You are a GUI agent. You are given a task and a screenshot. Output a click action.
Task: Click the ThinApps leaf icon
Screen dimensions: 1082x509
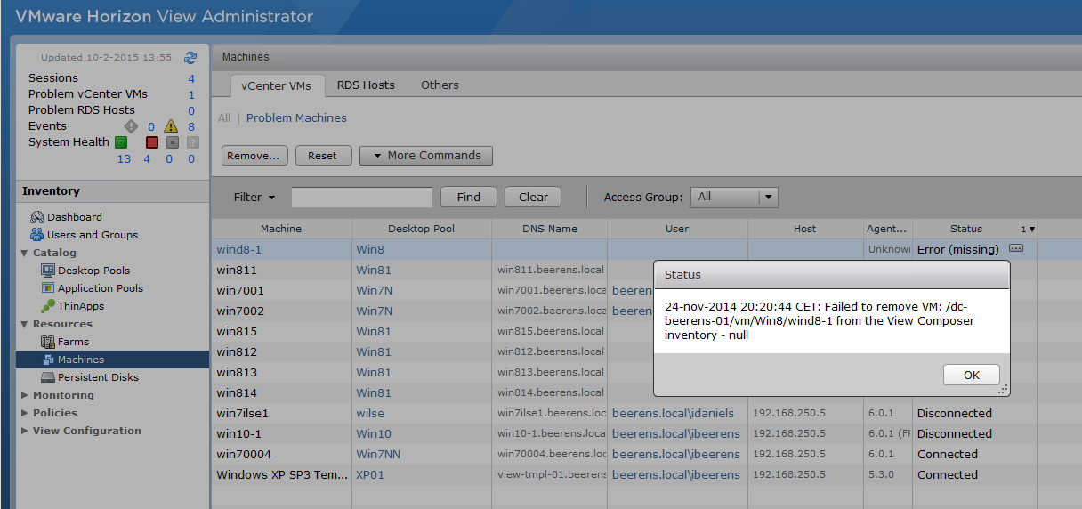click(x=49, y=306)
